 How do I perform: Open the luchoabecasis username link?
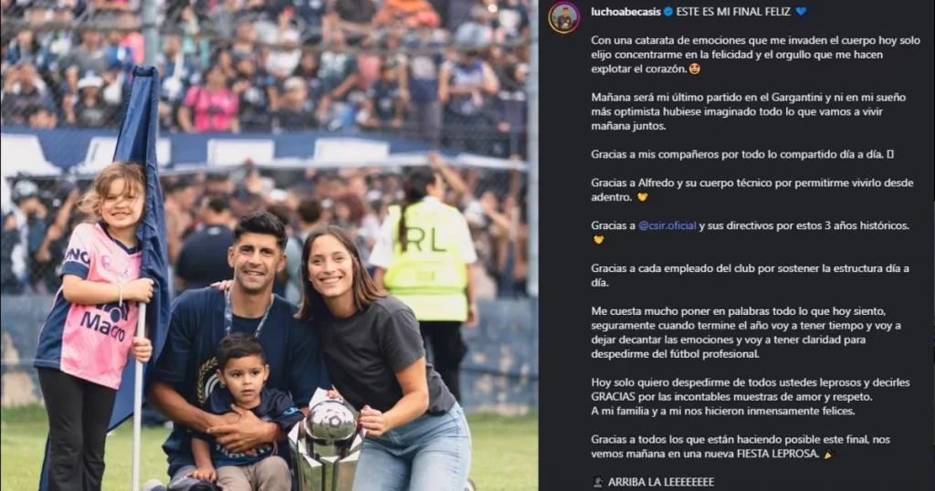pos(625,11)
